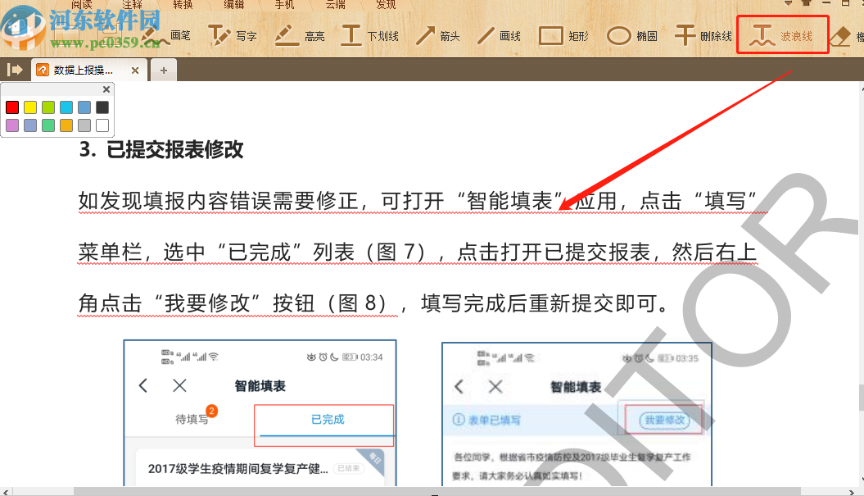The height and width of the screenshot is (496, 864).
Task: Open a new document tab with plus
Action: (x=163, y=70)
